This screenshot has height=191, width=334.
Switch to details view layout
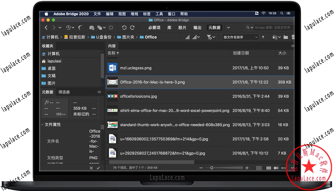click(x=277, y=168)
